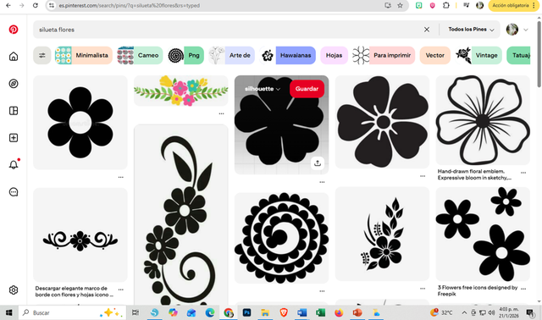This screenshot has height=320, width=542.
Task: Open the black six-petal flower pin
Action: (x=80, y=123)
